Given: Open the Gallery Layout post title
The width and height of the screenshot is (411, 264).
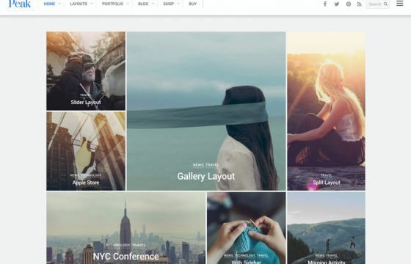Looking at the screenshot, I should click(206, 176).
